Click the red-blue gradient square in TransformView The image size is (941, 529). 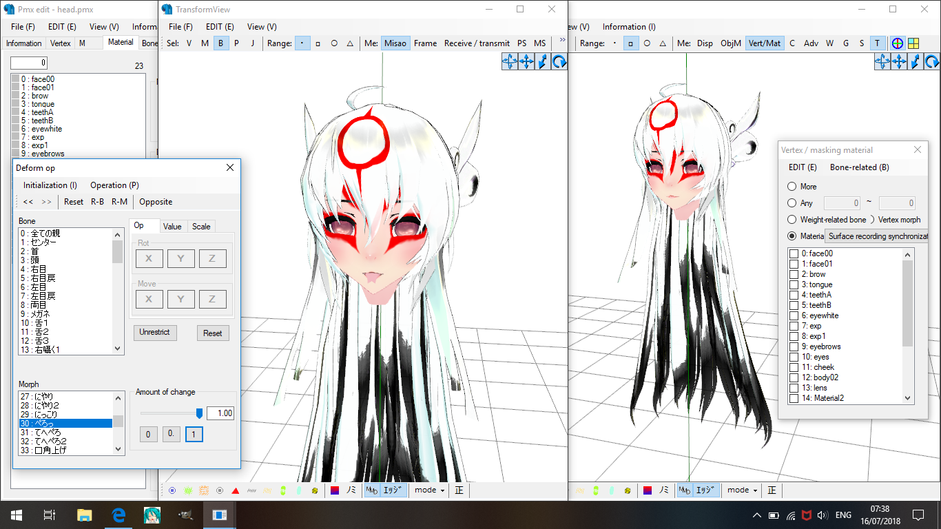(x=335, y=490)
